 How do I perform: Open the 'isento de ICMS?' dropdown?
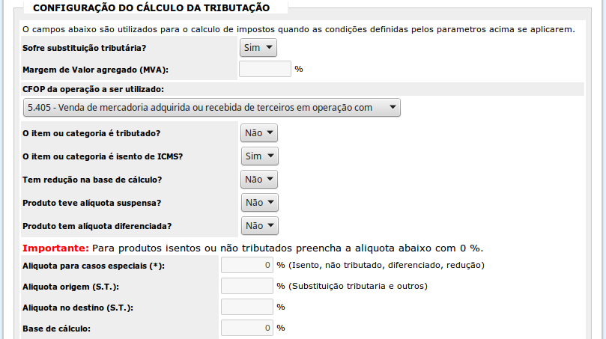coord(259,156)
